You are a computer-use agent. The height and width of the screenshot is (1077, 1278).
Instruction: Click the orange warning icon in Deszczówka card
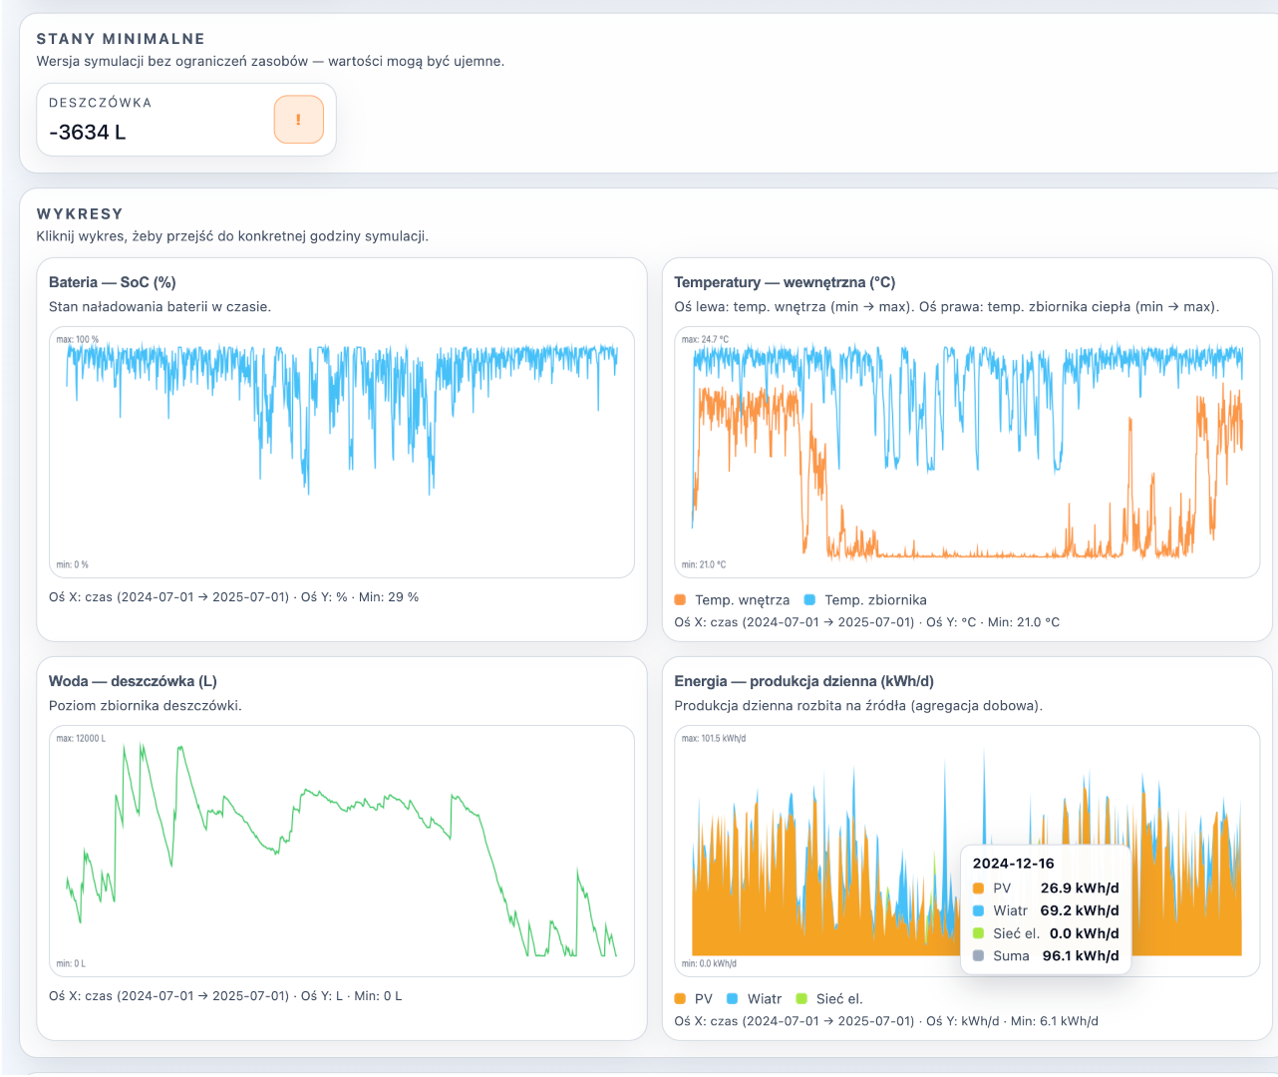coord(298,120)
